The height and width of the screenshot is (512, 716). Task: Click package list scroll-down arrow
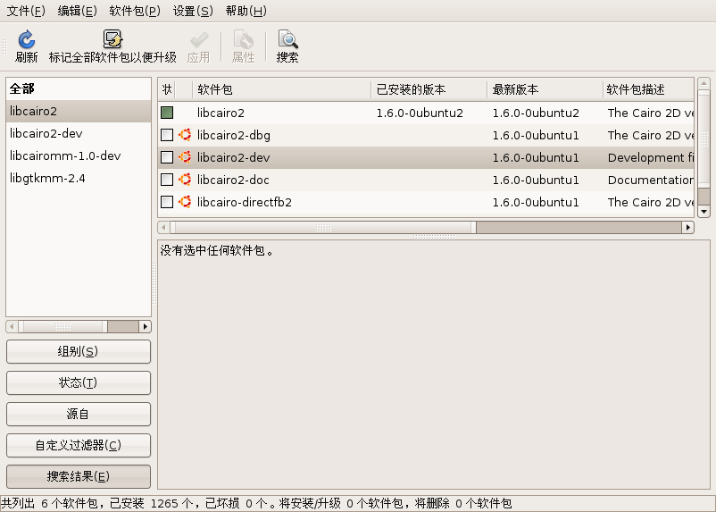pos(704,212)
